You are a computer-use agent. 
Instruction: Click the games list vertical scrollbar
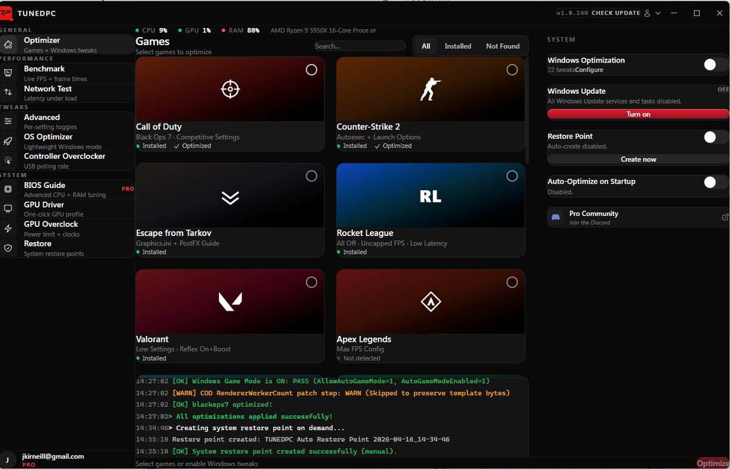coord(527,109)
